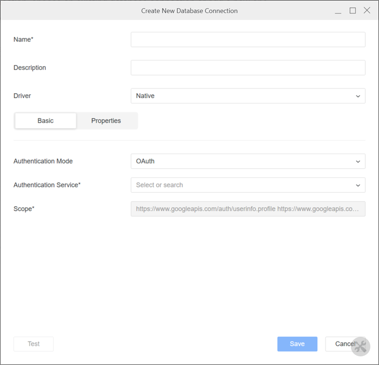Viewport: 379px width, 365px height.
Task: Click the "Authentication Service*" label
Action: pos(47,185)
